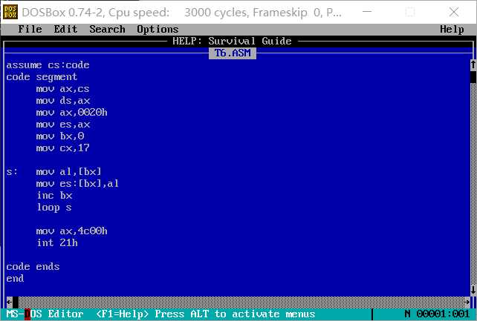477x321 pixels.
Task: Click the 'mov al,[bx]' instruction
Action: (68, 172)
